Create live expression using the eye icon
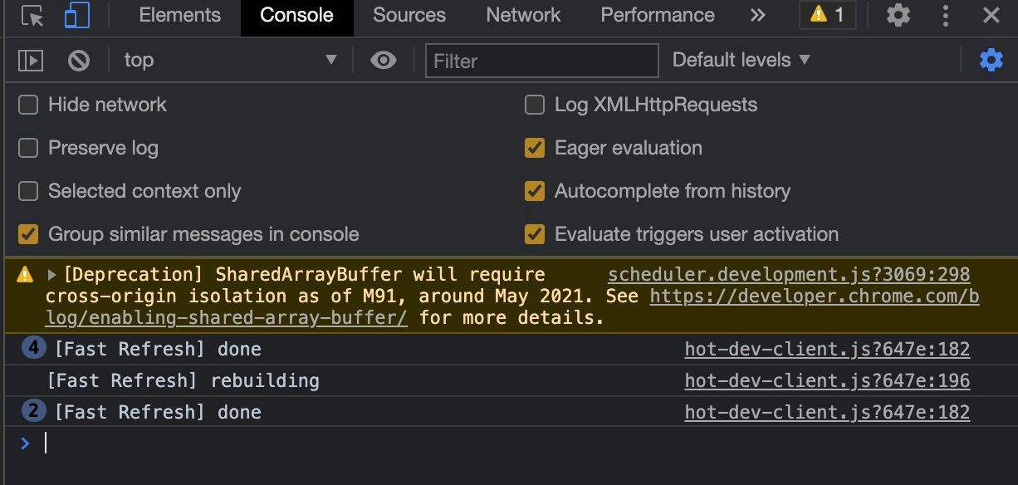Viewport: 1018px width, 485px height. pos(383,60)
